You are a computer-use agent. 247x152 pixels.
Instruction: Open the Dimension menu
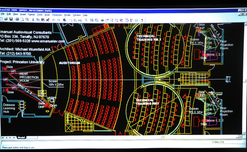[x=57, y=15]
